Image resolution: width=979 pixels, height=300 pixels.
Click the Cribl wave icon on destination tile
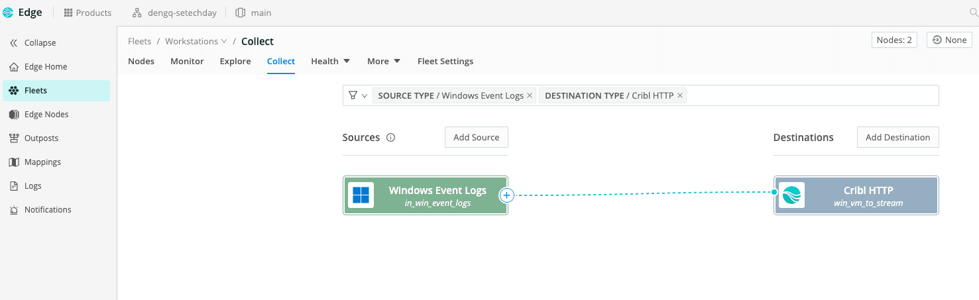coord(791,195)
